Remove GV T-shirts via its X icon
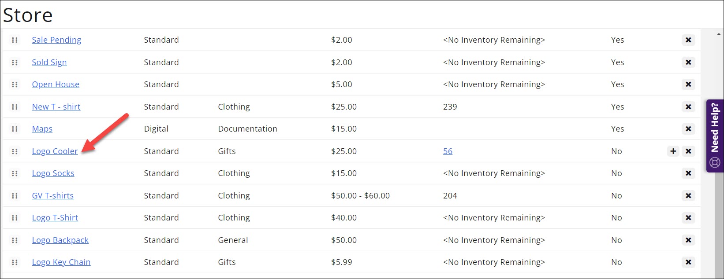This screenshot has width=724, height=279. pos(688,196)
